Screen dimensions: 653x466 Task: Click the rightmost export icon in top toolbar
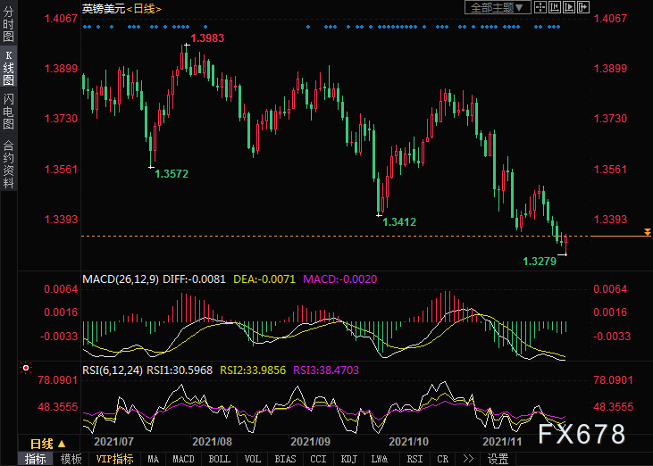coord(584,7)
